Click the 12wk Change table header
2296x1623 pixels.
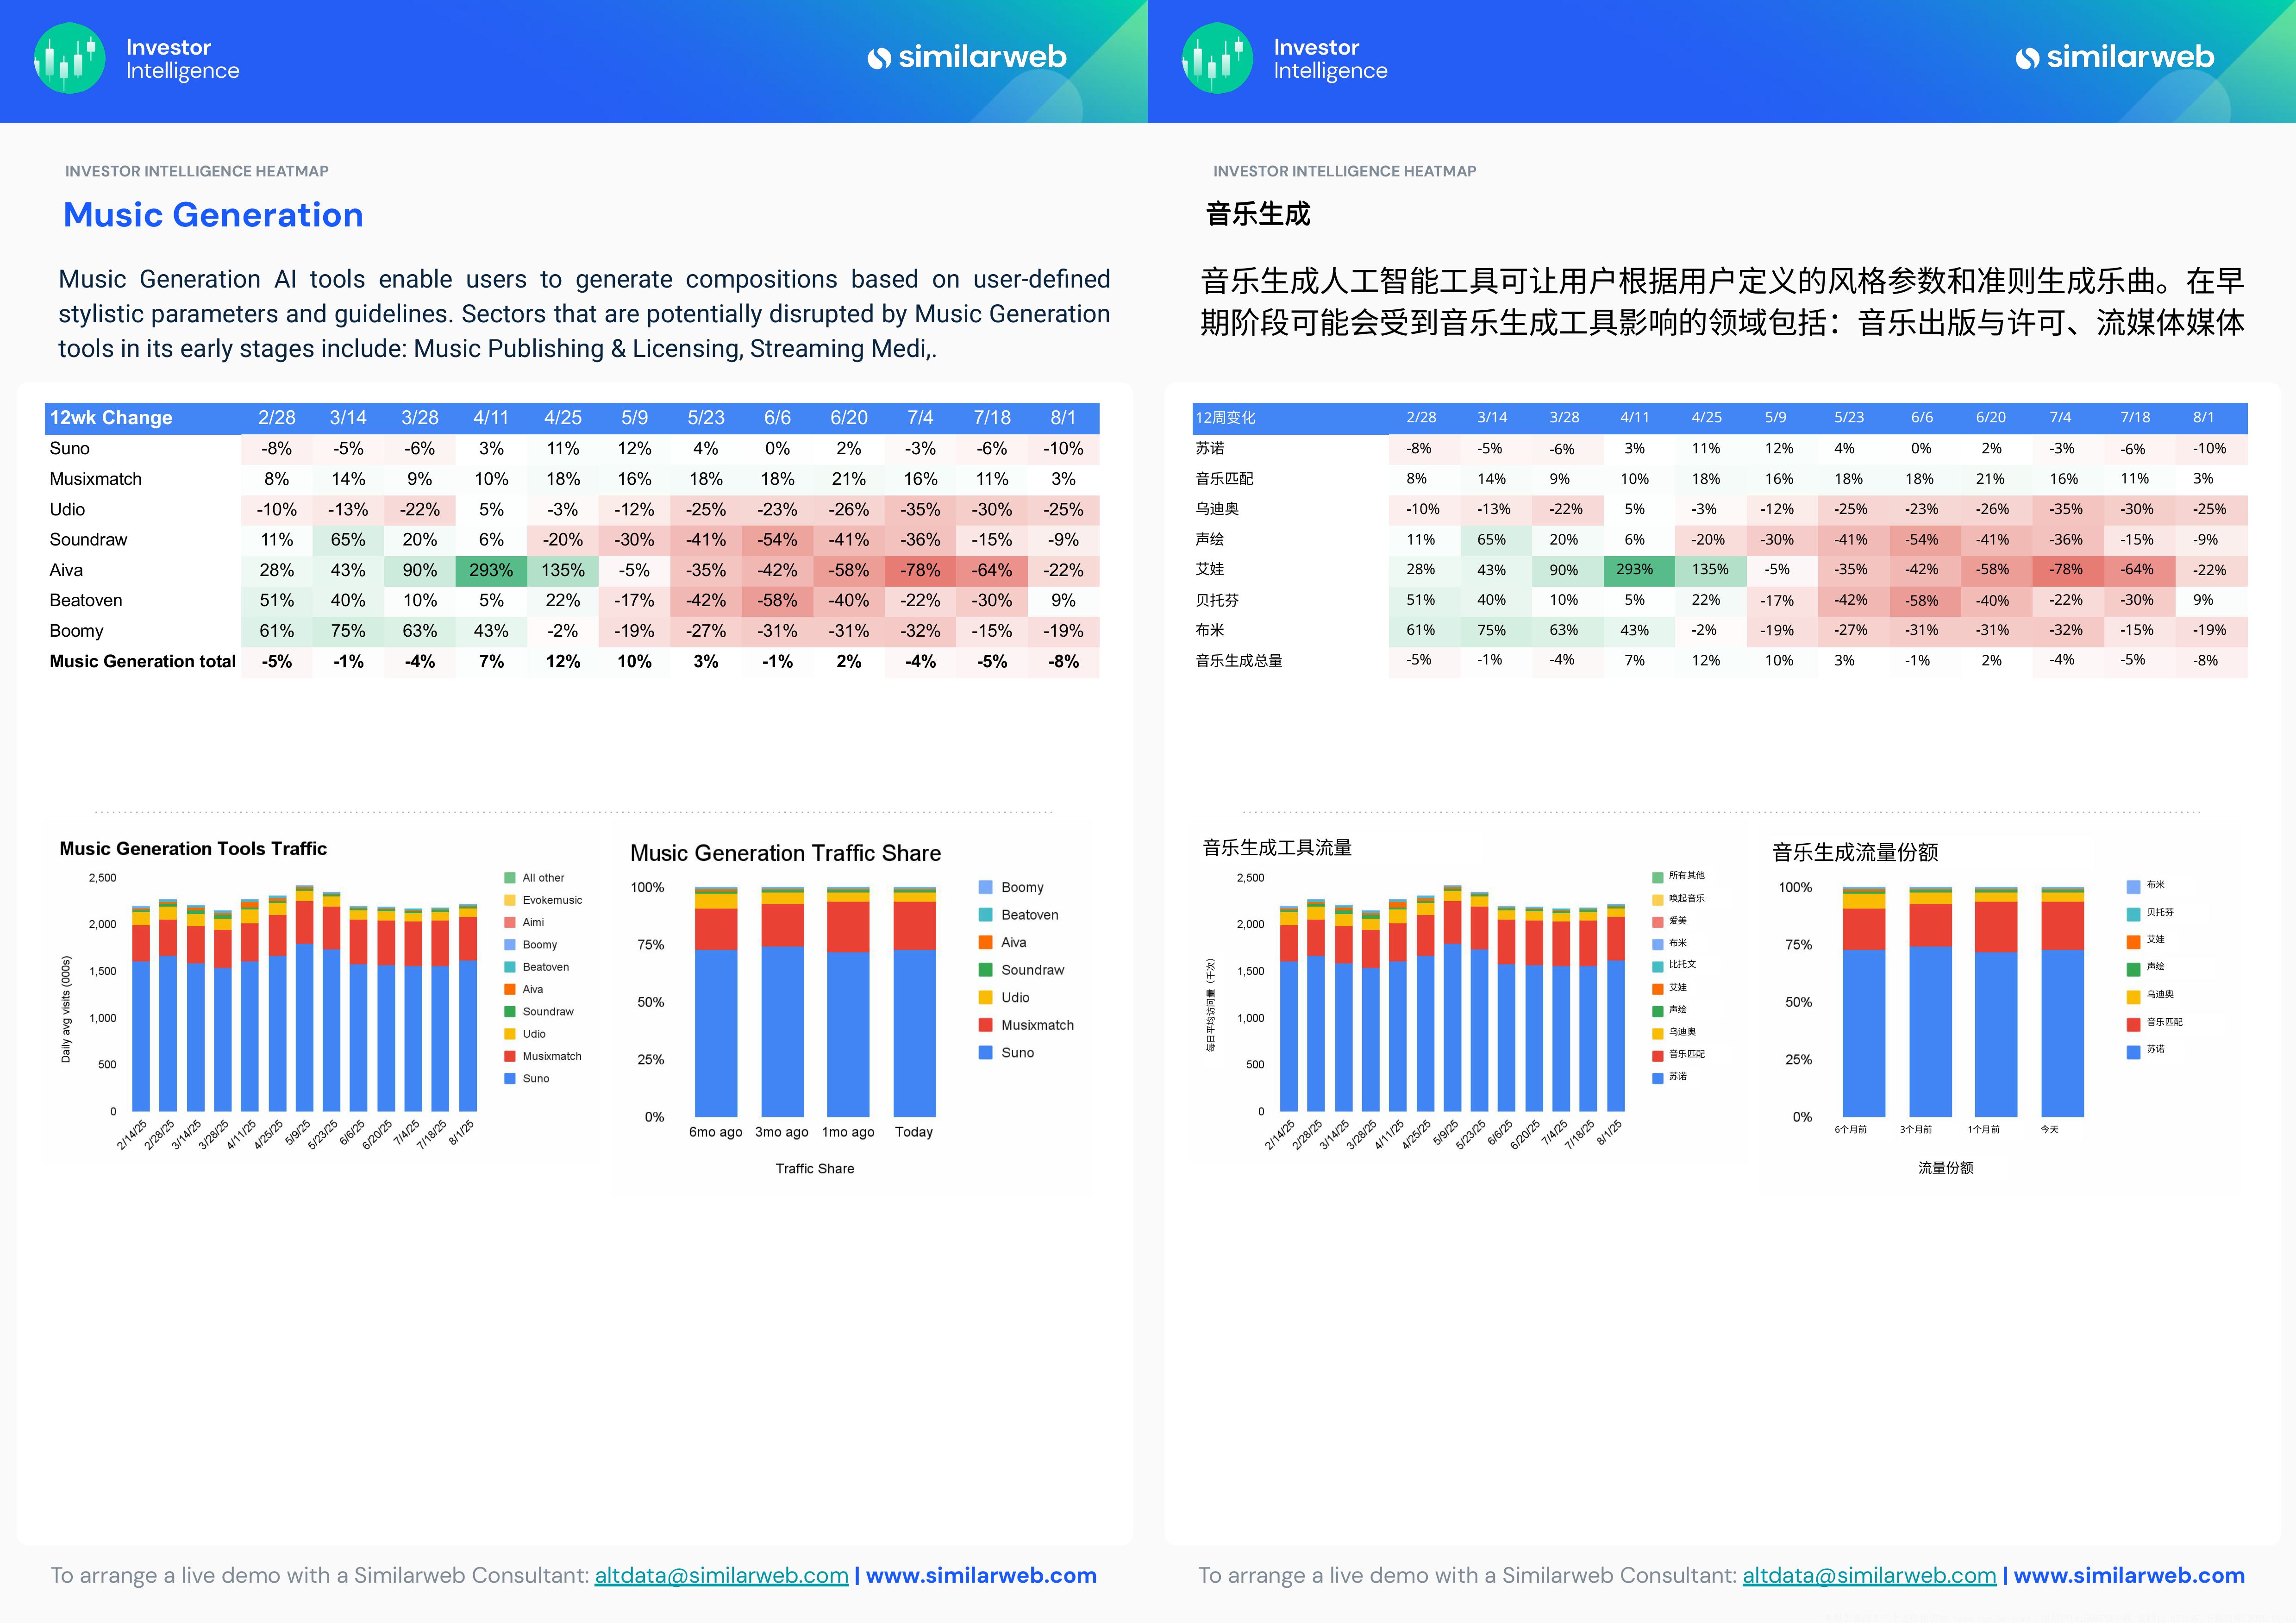[111, 418]
